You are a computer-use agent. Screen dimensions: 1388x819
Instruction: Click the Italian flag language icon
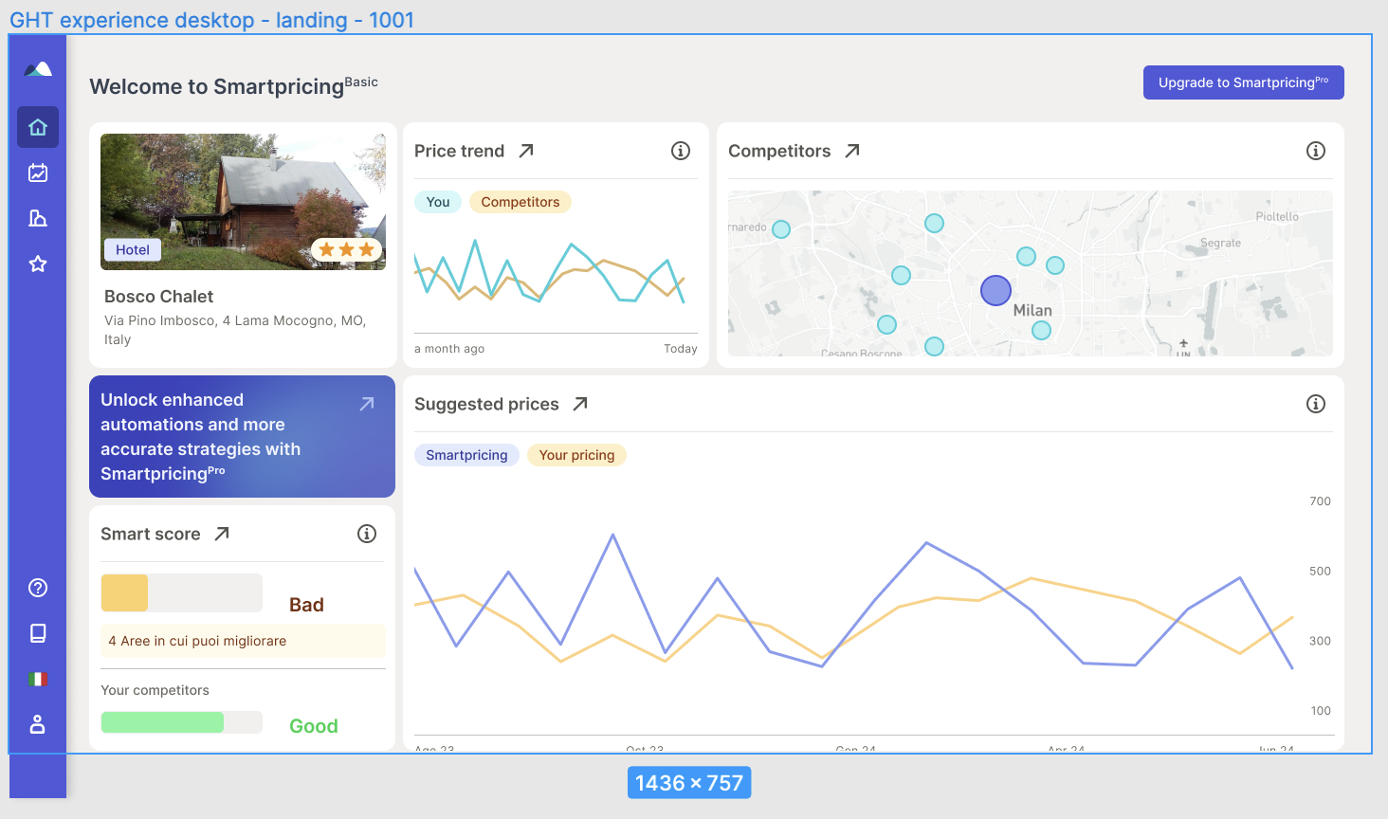point(38,679)
